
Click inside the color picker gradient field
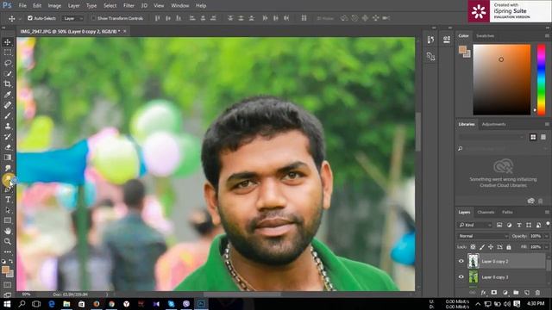click(x=502, y=79)
